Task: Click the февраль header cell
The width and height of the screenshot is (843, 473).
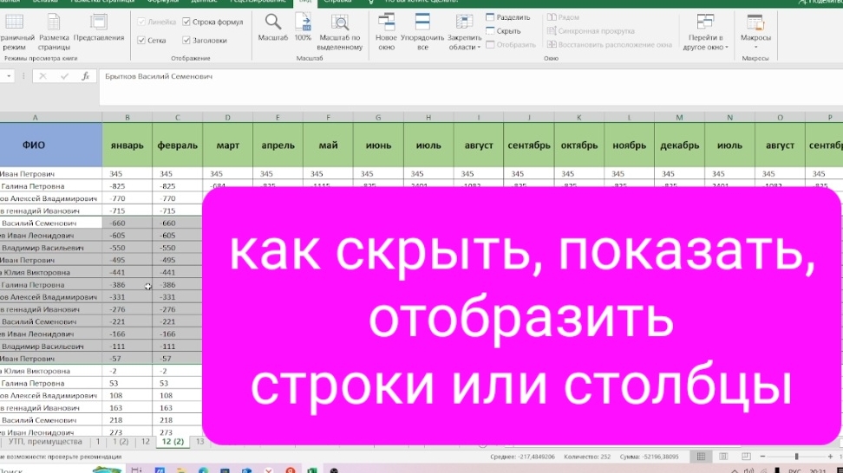Action: 178,145
